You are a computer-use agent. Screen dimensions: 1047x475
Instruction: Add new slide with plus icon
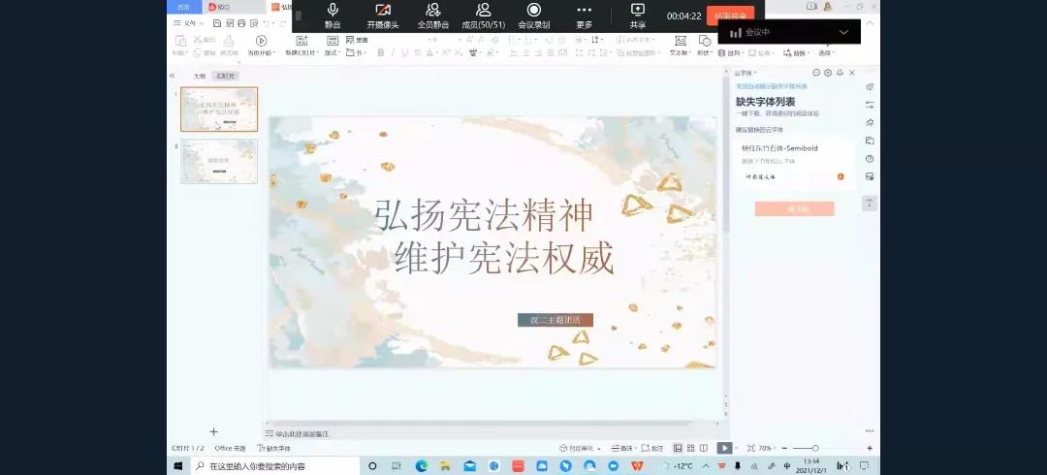[214, 431]
